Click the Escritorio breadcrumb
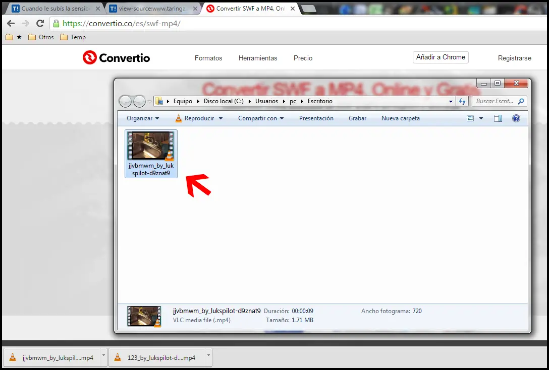This screenshot has height=370, width=549. (x=320, y=101)
